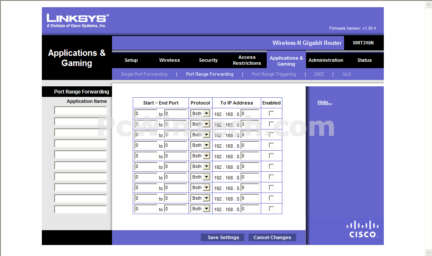Open the DMZ subtab
432x256 pixels.
coord(319,74)
